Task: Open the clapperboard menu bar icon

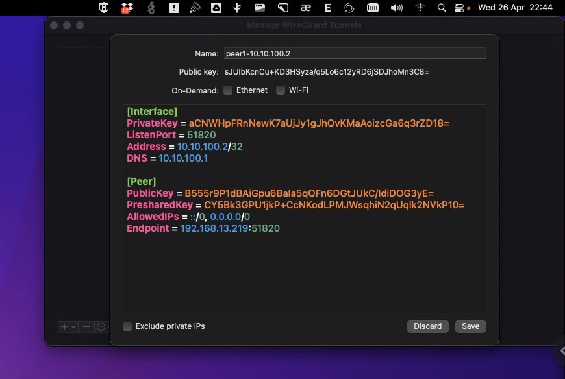Action: pyautogui.click(x=259, y=8)
